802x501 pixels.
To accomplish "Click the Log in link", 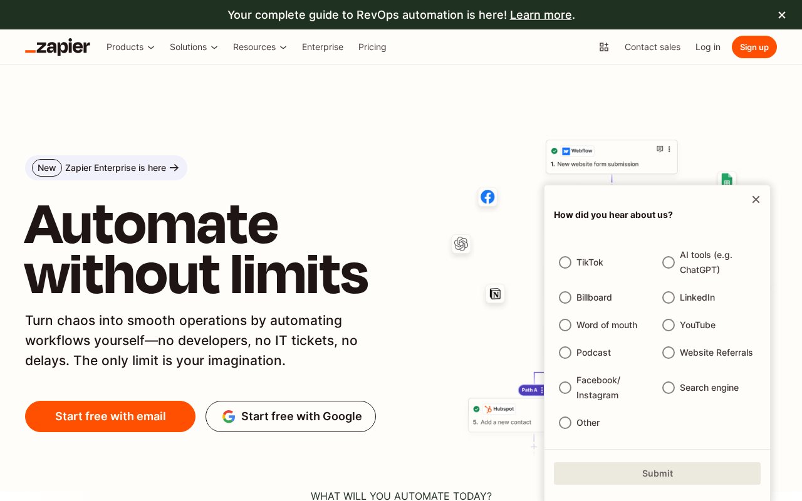I will click(x=708, y=47).
